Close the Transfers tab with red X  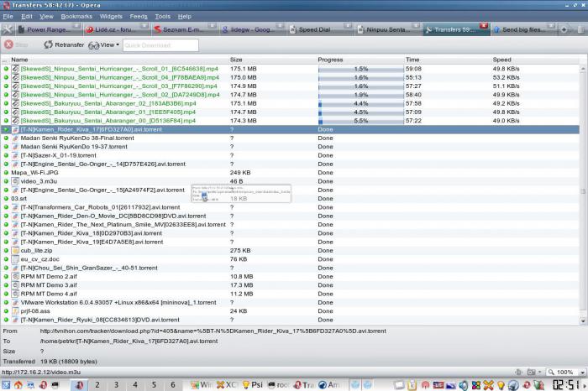click(484, 25)
